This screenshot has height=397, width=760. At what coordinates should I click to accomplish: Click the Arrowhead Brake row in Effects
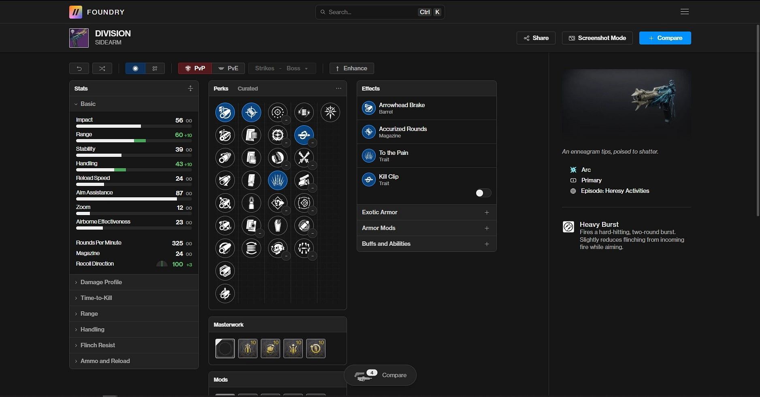point(427,108)
